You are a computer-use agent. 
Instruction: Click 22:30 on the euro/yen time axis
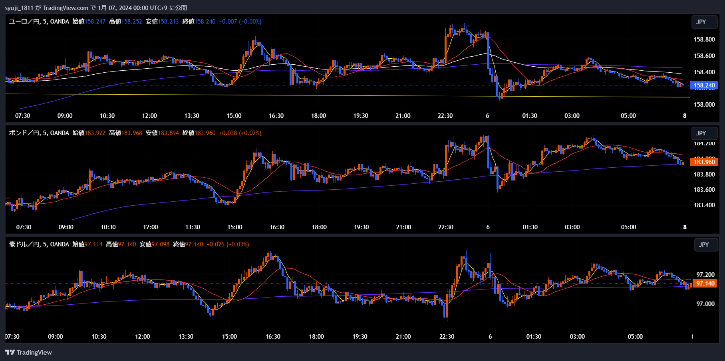[x=445, y=116]
